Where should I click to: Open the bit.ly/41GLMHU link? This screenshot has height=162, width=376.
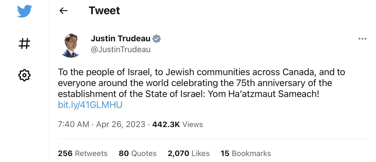(90, 105)
